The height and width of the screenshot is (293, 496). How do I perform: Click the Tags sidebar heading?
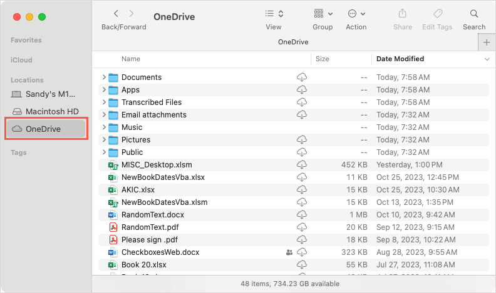[18, 152]
